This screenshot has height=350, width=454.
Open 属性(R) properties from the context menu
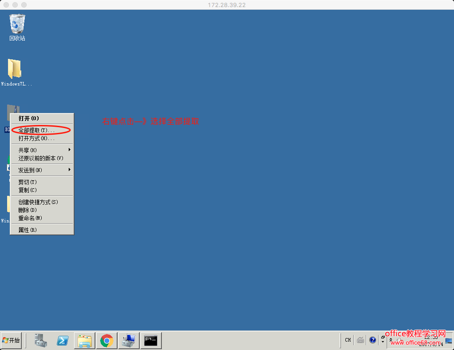point(42,230)
